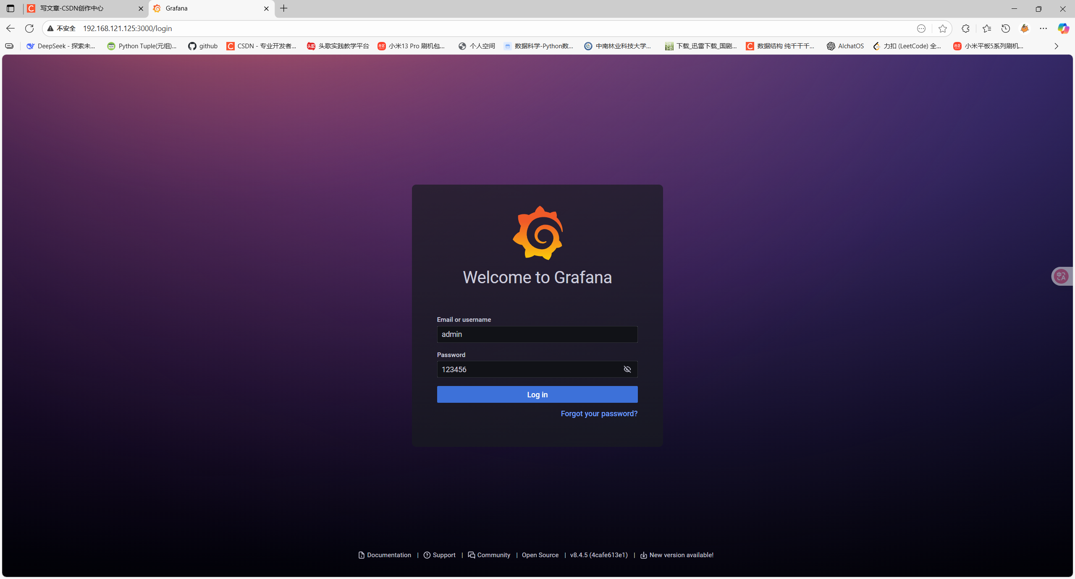Open browser history icon
The width and height of the screenshot is (1075, 579).
coord(1006,29)
